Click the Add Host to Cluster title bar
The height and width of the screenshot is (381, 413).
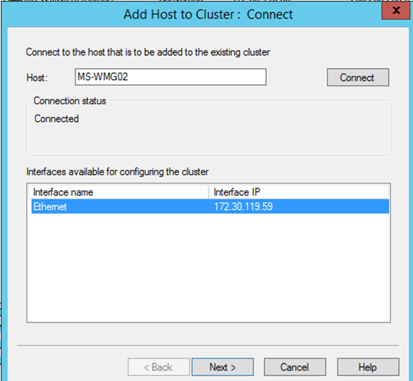[x=208, y=14]
